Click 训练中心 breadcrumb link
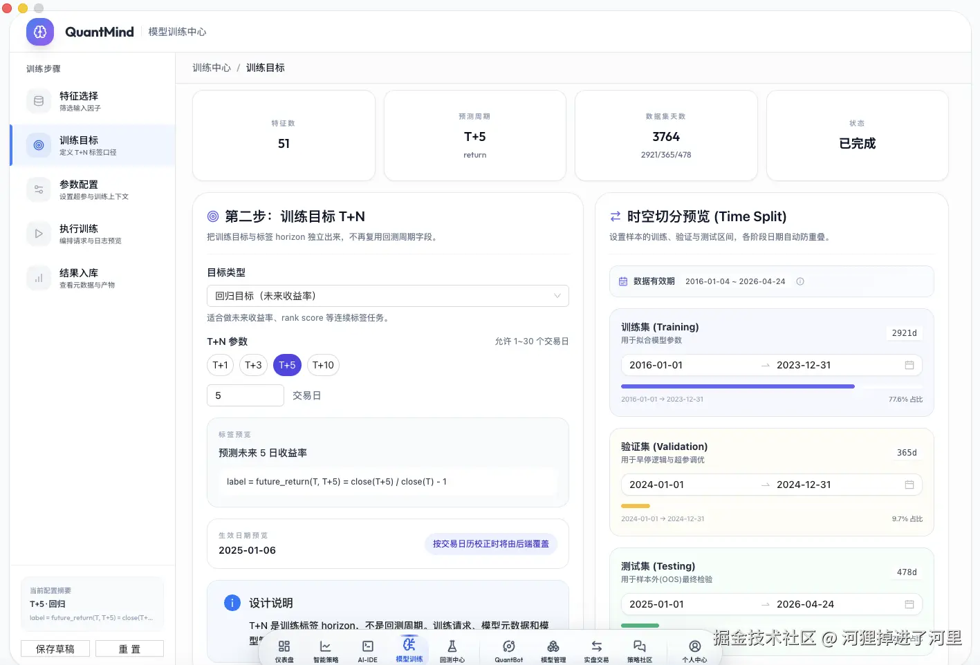The image size is (980, 665). coord(212,68)
